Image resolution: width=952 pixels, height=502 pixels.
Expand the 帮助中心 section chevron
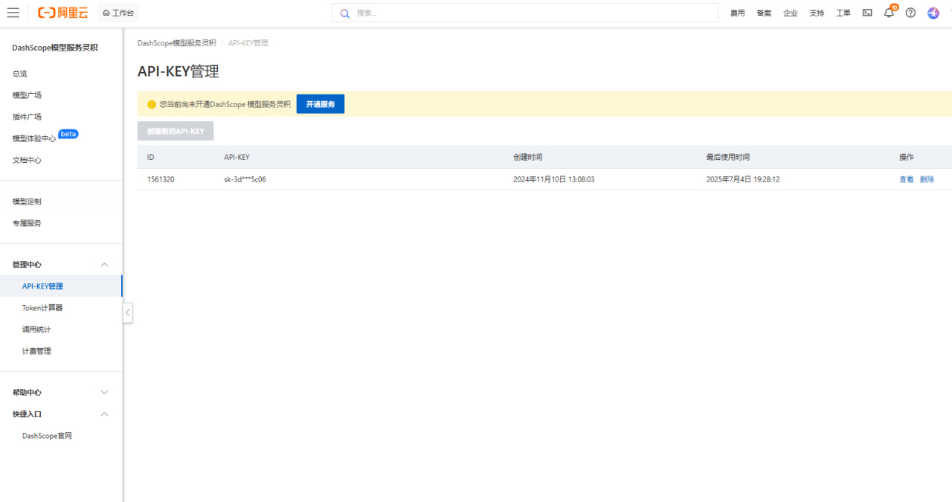[x=104, y=393]
